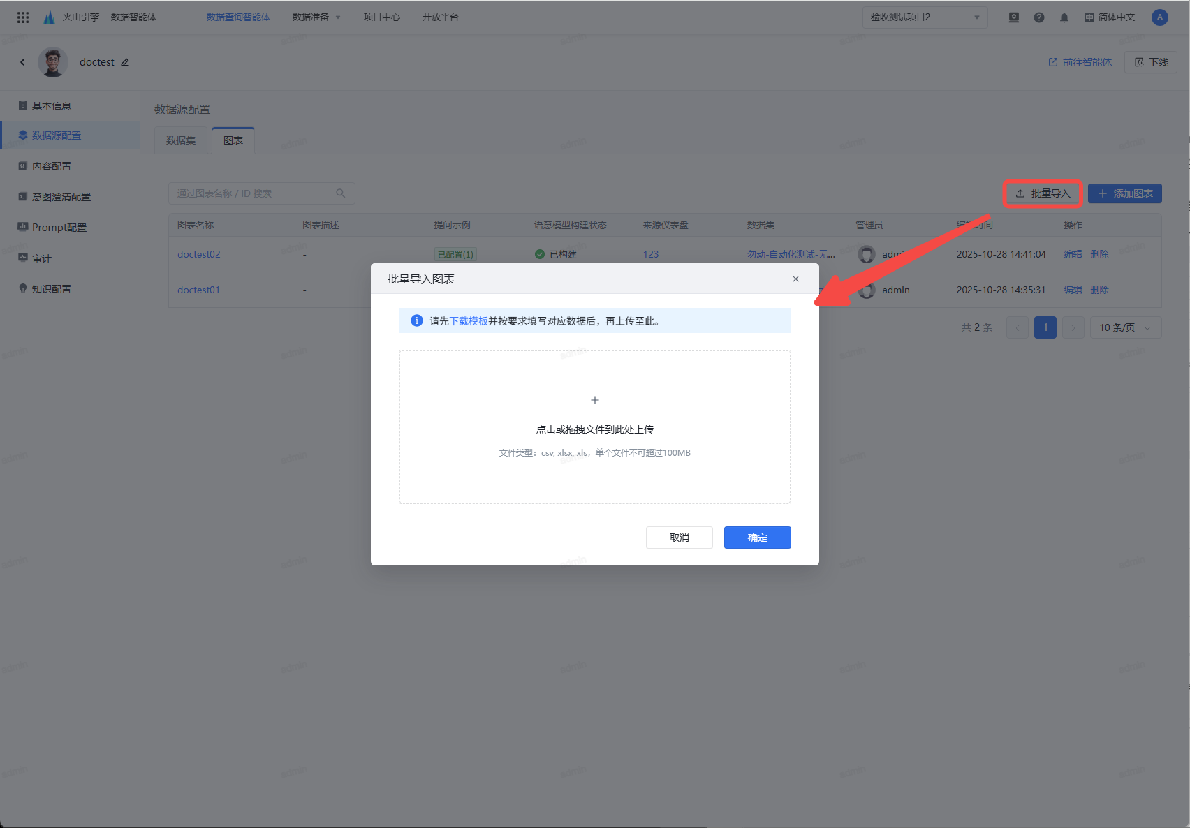Open the app grid launcher icon
Image resolution: width=1190 pixels, height=828 pixels.
click(23, 17)
